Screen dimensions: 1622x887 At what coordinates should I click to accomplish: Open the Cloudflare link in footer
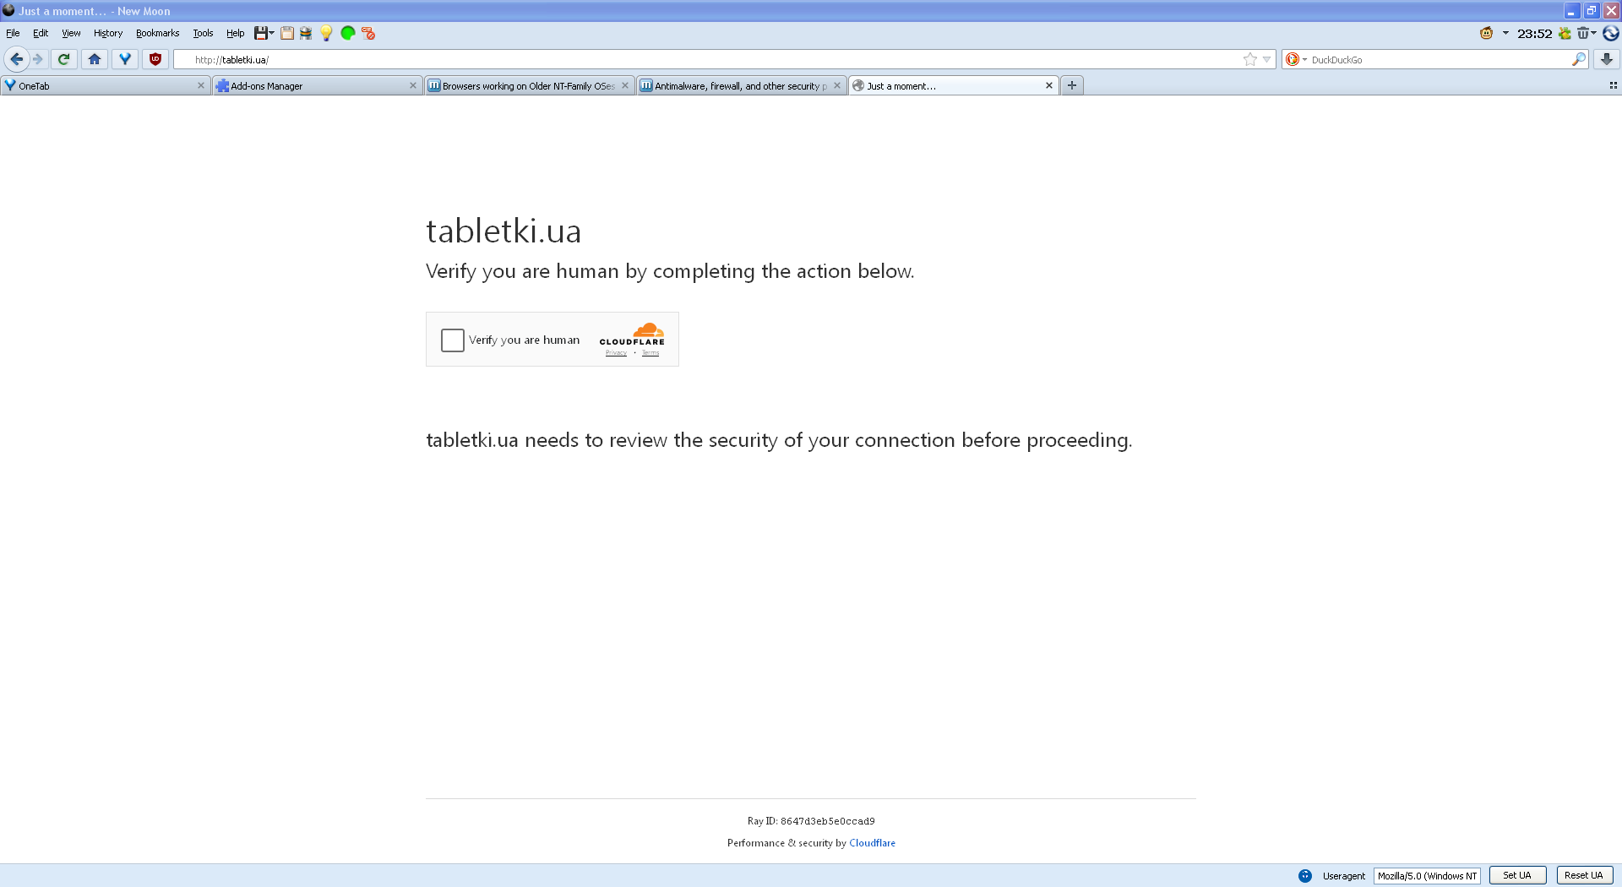872,843
